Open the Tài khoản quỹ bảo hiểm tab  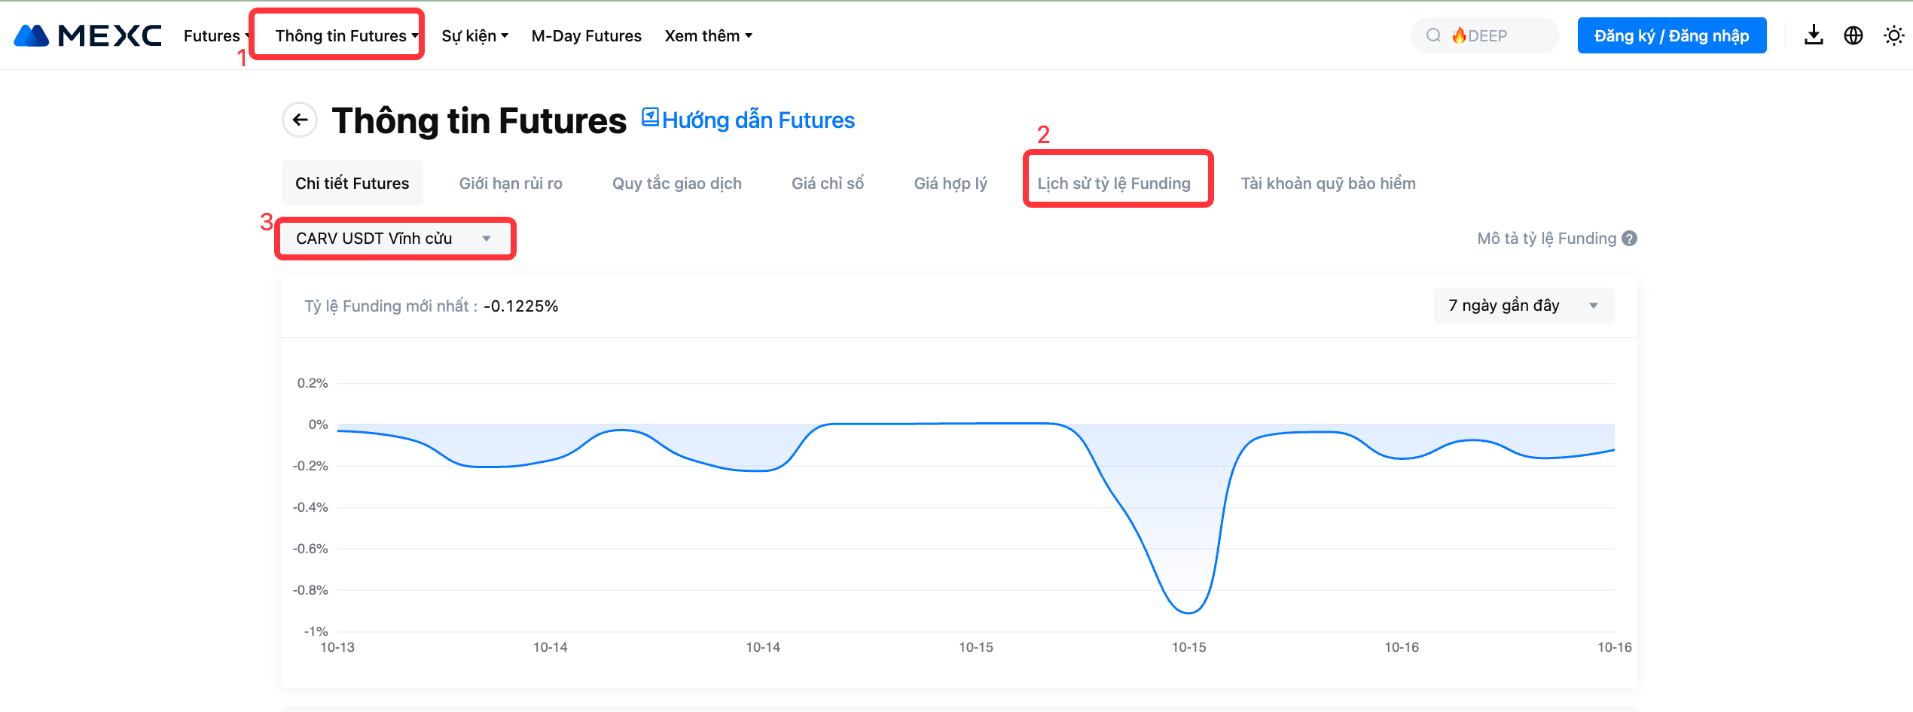1328,183
